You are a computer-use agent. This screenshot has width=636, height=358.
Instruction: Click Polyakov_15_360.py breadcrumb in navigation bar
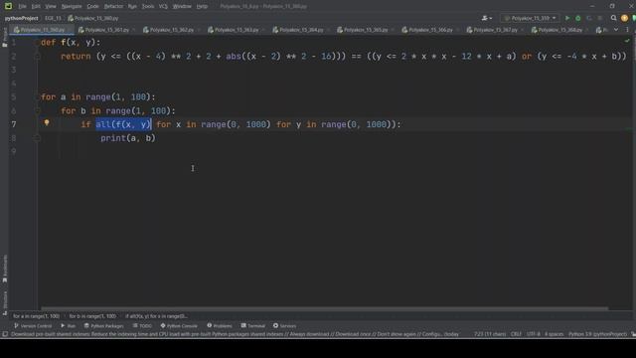[93, 18]
